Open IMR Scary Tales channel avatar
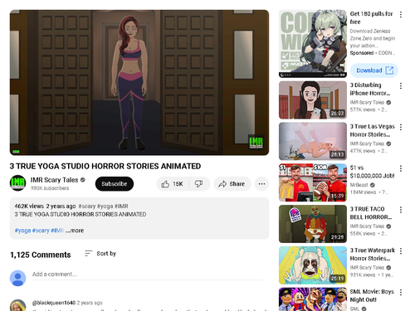The width and height of the screenshot is (415, 311). [18, 183]
